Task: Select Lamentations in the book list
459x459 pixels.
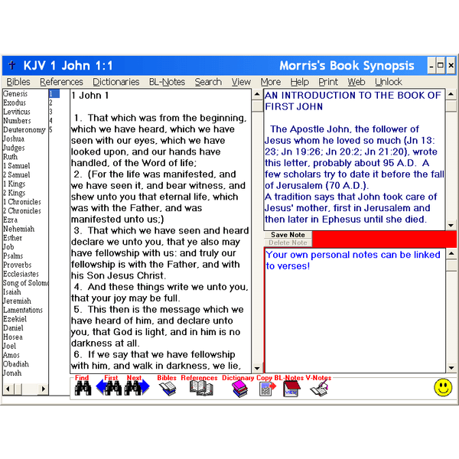Action: tap(23, 310)
